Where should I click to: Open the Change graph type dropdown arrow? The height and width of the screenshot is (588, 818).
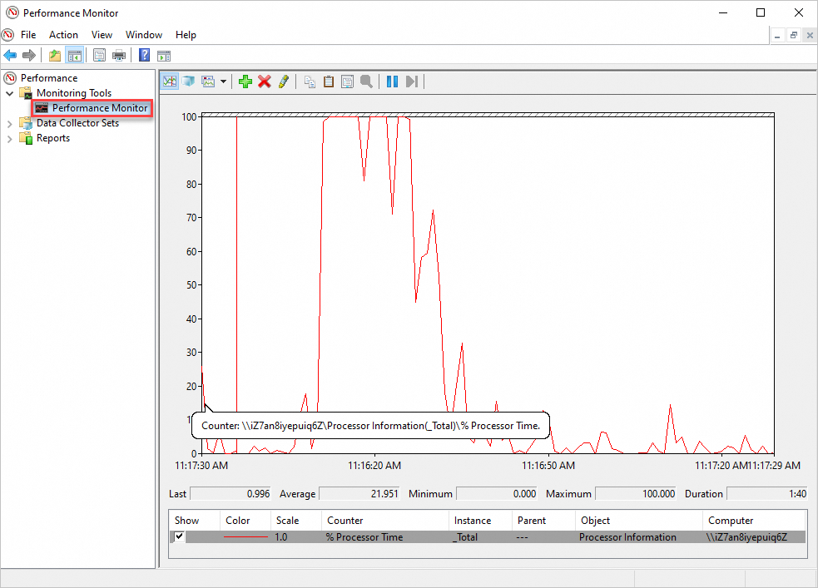point(223,82)
